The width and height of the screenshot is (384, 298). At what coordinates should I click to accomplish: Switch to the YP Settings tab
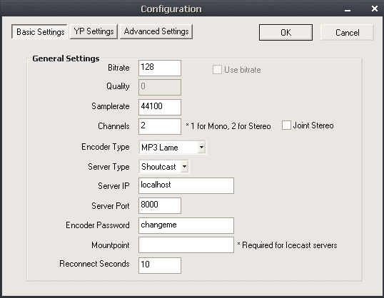[x=94, y=31]
